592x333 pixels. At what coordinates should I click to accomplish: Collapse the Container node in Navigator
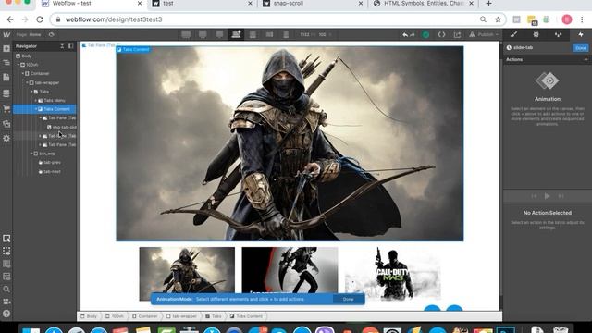click(x=22, y=73)
